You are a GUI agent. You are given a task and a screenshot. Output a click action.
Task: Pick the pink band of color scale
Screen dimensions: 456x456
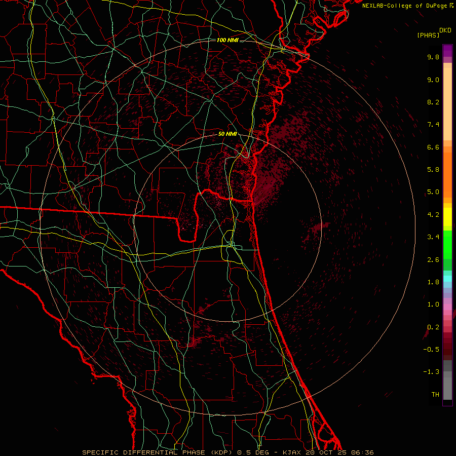(447, 307)
